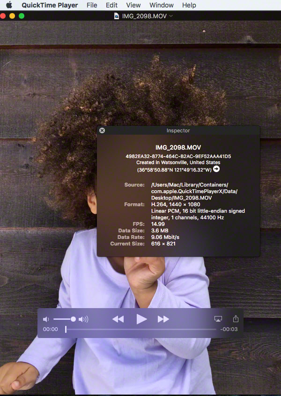This screenshot has width=281, height=396.
Task: Click the IMG_2098.MOV title dropdown chevron
Action: [x=171, y=16]
